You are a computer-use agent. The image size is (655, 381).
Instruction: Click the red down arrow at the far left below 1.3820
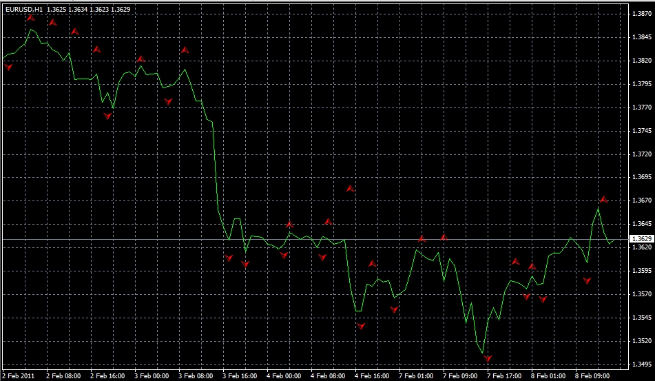(8, 67)
